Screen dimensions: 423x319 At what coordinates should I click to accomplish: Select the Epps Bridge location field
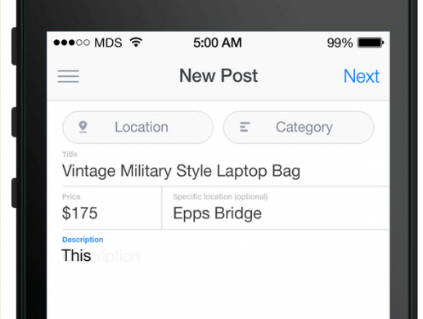coord(276,209)
